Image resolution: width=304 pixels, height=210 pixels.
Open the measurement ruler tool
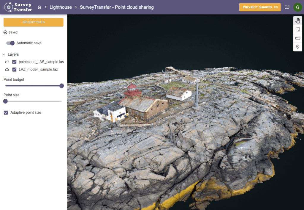[298, 38]
